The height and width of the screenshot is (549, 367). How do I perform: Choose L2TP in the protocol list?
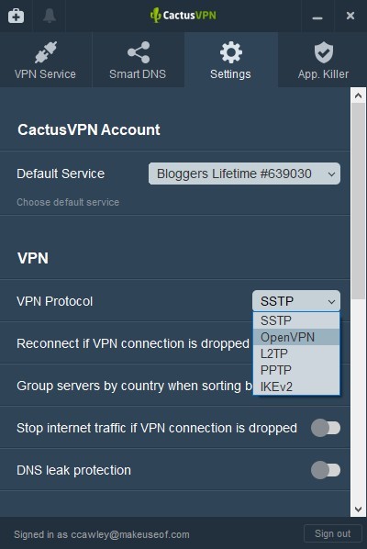pos(296,353)
